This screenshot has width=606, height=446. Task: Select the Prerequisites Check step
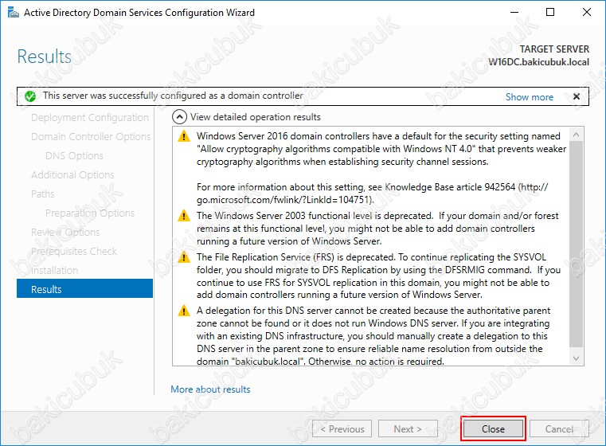[74, 251]
